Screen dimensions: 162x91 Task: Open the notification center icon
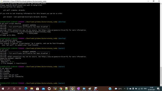coord(158,89)
